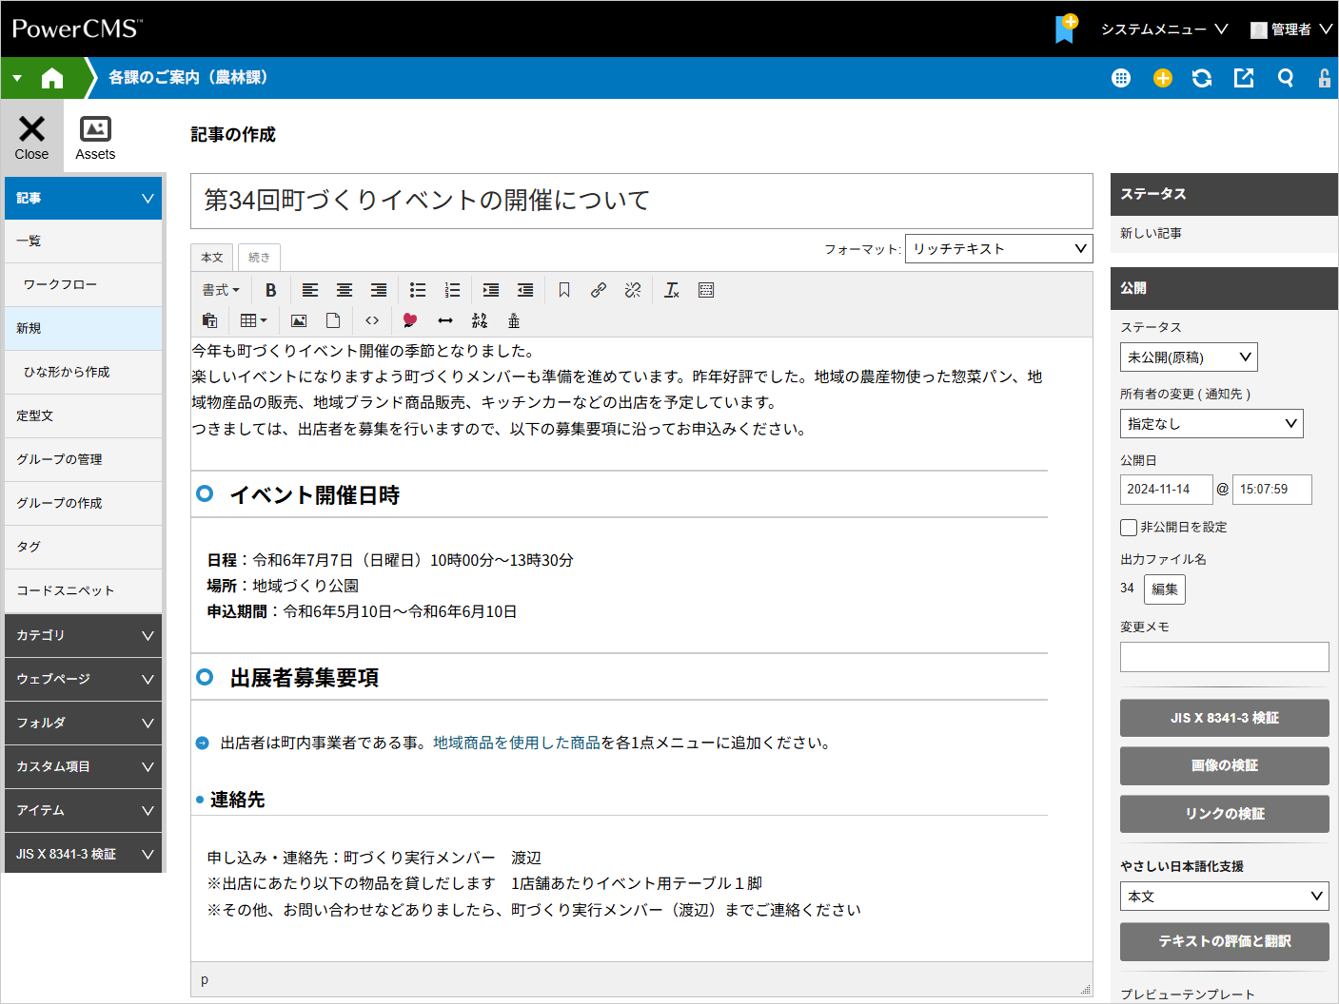Toggle bold formatting in the editor
This screenshot has height=1004, width=1339.
[270, 290]
